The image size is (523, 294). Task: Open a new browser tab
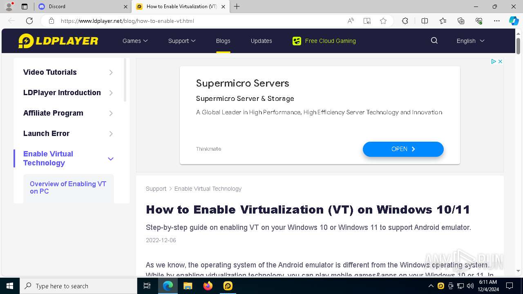click(237, 7)
